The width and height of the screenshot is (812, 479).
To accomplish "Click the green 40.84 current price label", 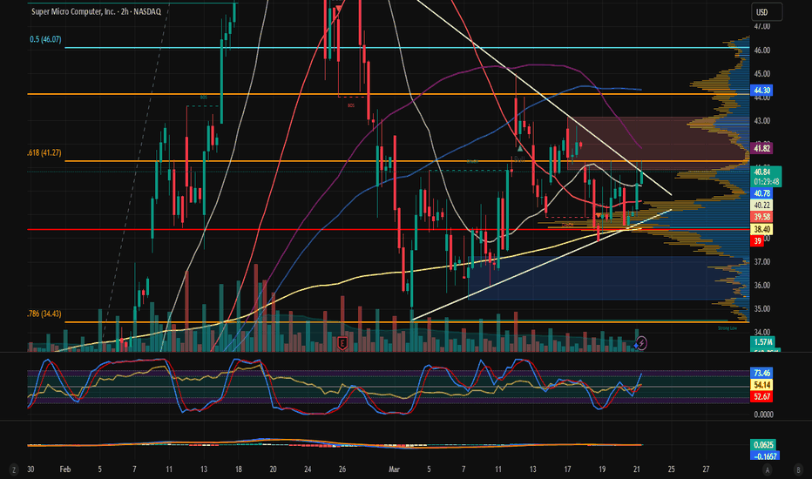I will click(x=766, y=172).
